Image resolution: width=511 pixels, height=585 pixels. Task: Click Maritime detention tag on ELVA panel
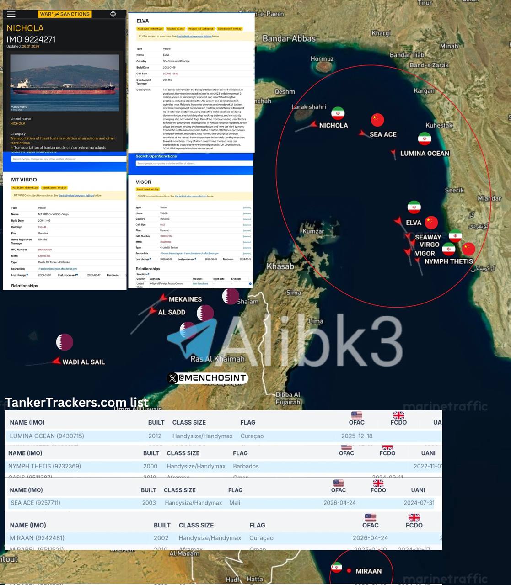click(150, 29)
